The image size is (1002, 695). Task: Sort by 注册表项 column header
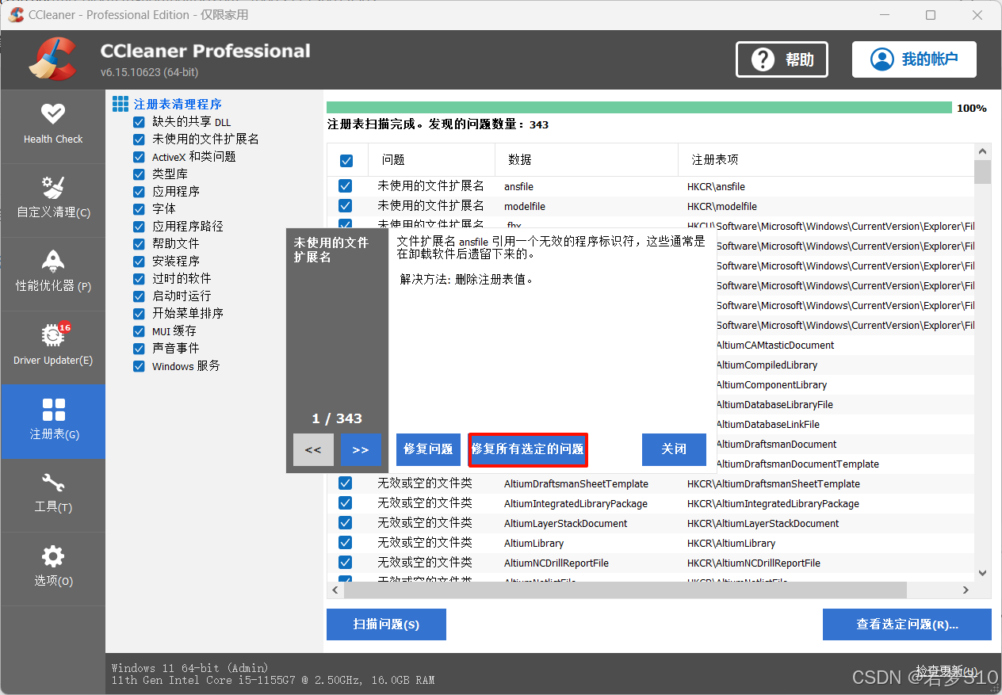[x=826, y=160]
